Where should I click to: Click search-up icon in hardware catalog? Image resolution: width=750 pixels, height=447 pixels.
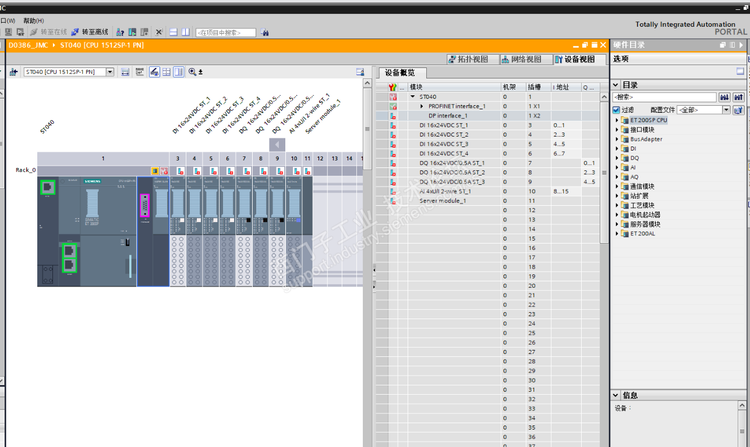click(x=738, y=98)
